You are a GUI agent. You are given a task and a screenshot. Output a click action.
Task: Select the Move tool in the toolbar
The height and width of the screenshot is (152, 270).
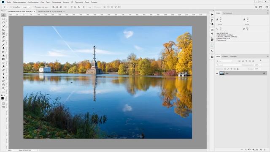pyautogui.click(x=3, y=15)
